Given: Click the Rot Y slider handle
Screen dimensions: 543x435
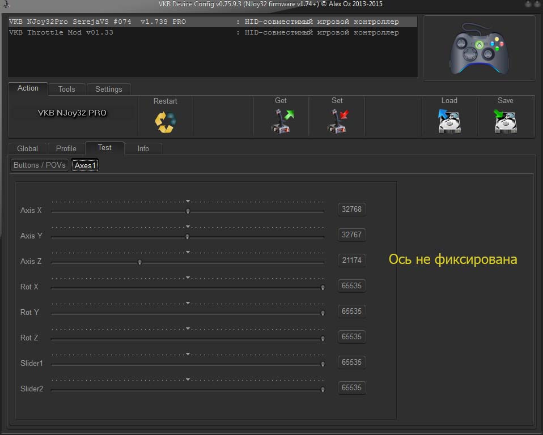Looking at the screenshot, I should coord(323,313).
